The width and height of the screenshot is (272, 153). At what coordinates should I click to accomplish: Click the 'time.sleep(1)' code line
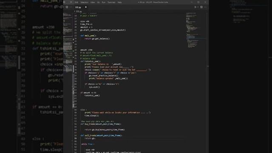[x=92, y=116]
